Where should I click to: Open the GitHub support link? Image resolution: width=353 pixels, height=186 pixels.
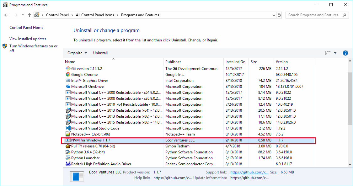[249, 172]
